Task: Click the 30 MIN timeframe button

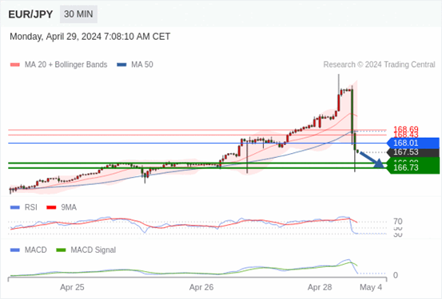Action: [x=78, y=14]
